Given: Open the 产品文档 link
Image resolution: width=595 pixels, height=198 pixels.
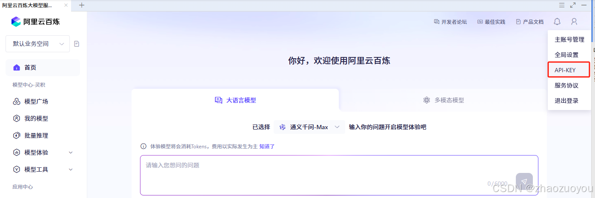Looking at the screenshot, I should (533, 22).
